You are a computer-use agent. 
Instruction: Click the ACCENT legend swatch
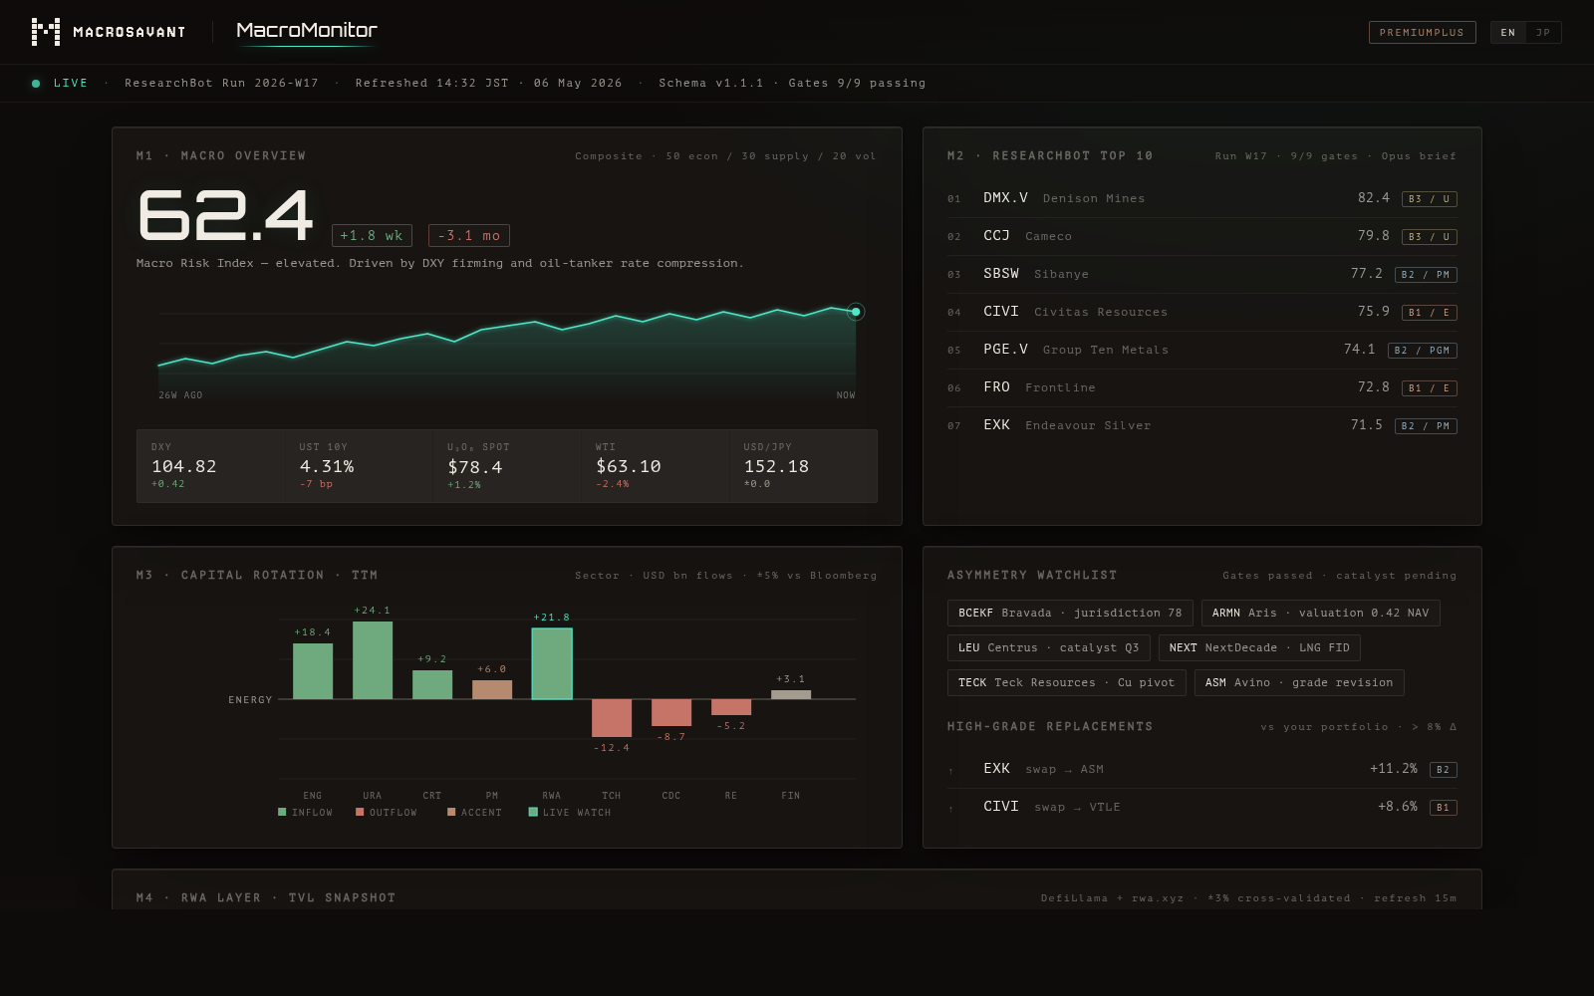coord(451,813)
